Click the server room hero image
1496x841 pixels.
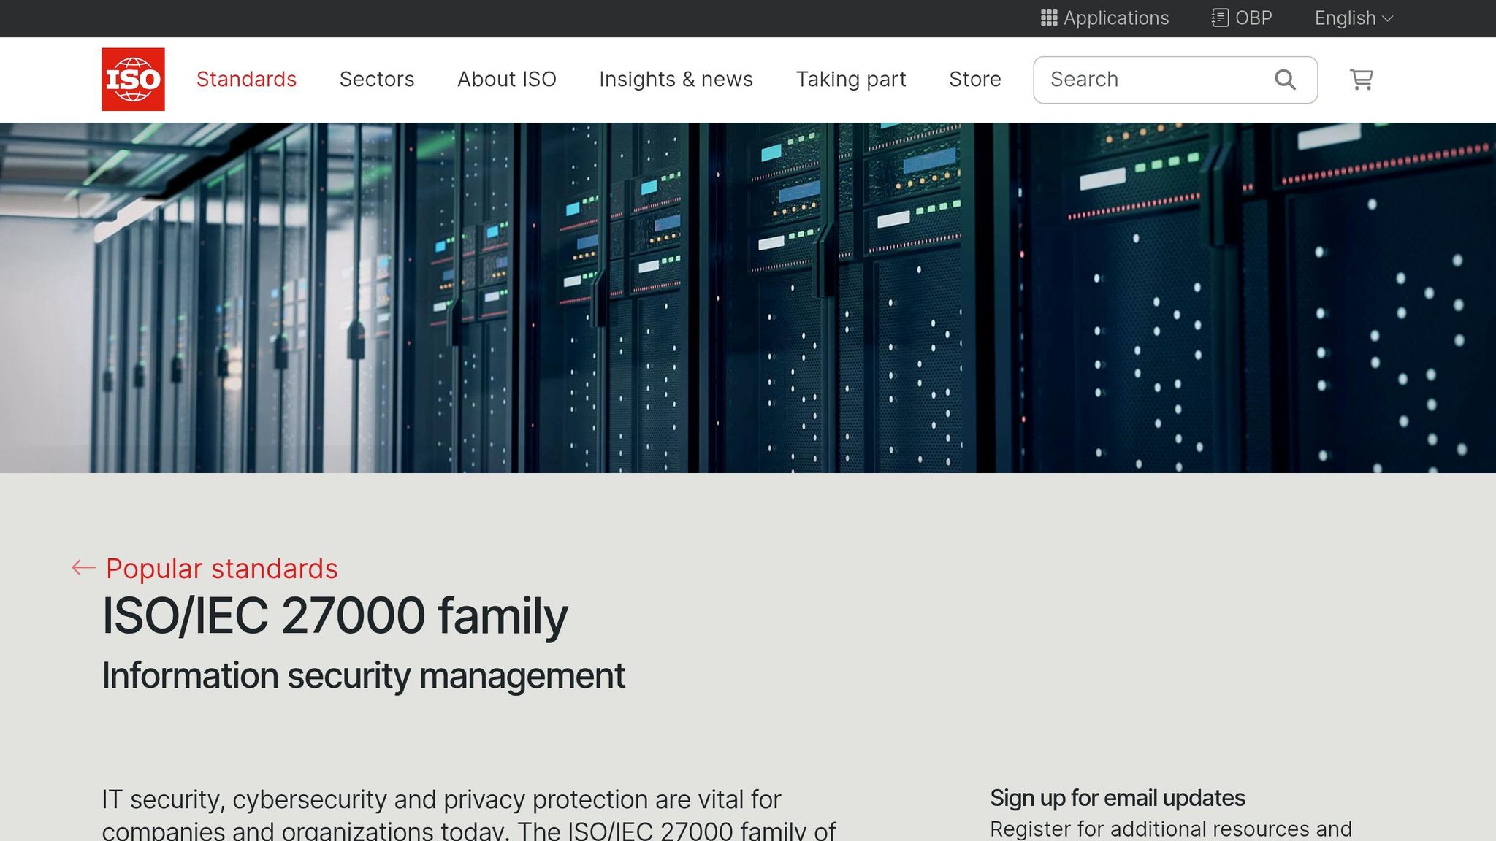748,298
